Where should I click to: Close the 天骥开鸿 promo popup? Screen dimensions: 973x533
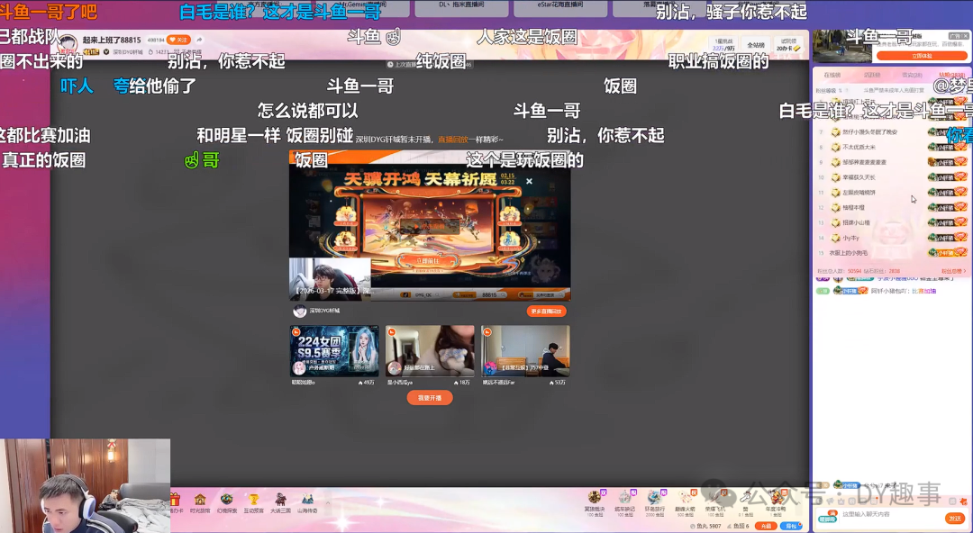tap(529, 181)
